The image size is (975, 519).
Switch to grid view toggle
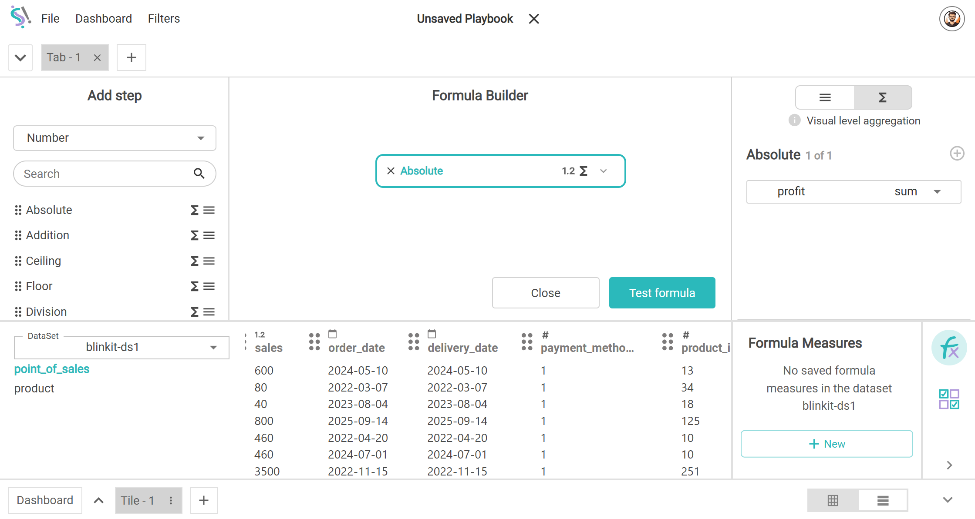click(x=833, y=500)
